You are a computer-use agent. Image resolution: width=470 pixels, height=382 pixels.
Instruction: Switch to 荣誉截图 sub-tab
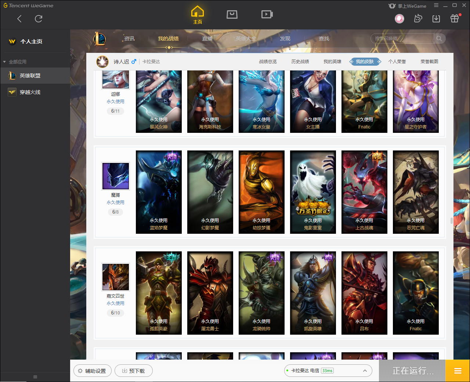[429, 62]
